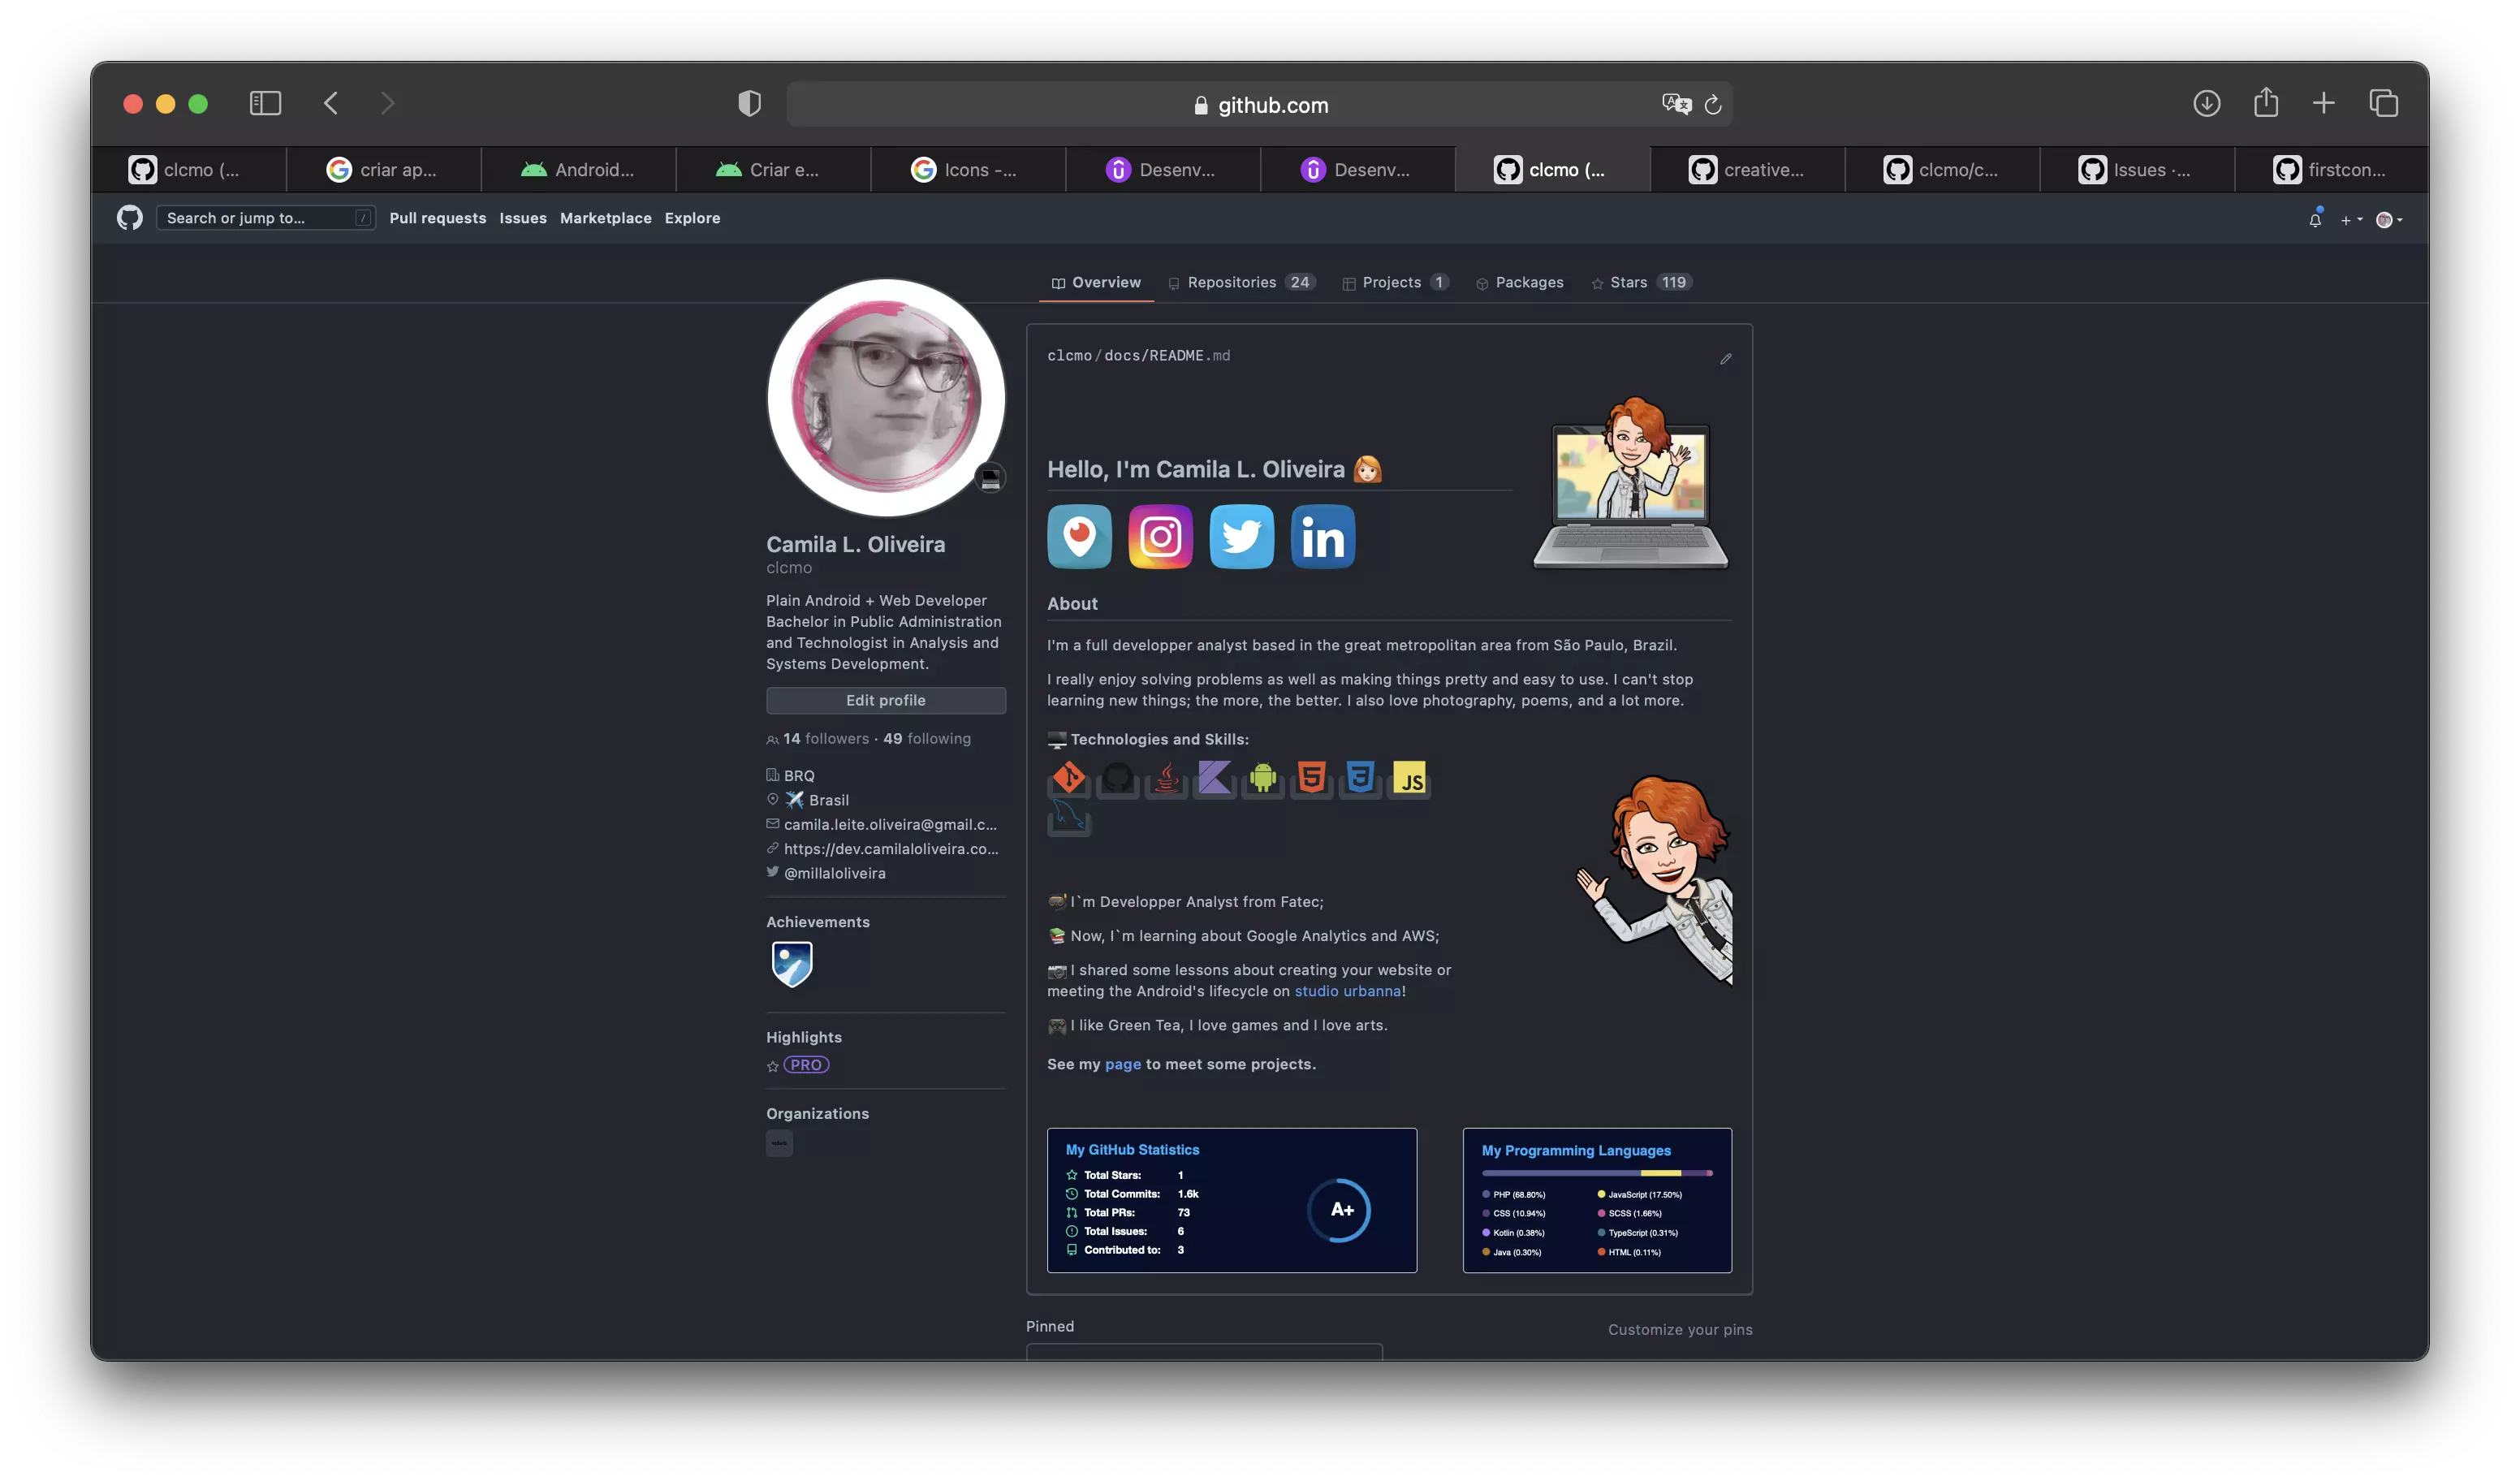Click the Search or jump to field
The width and height of the screenshot is (2520, 1481).
point(258,218)
